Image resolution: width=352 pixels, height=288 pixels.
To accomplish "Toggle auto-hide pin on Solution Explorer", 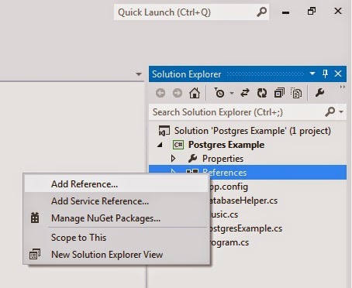I will click(325, 74).
